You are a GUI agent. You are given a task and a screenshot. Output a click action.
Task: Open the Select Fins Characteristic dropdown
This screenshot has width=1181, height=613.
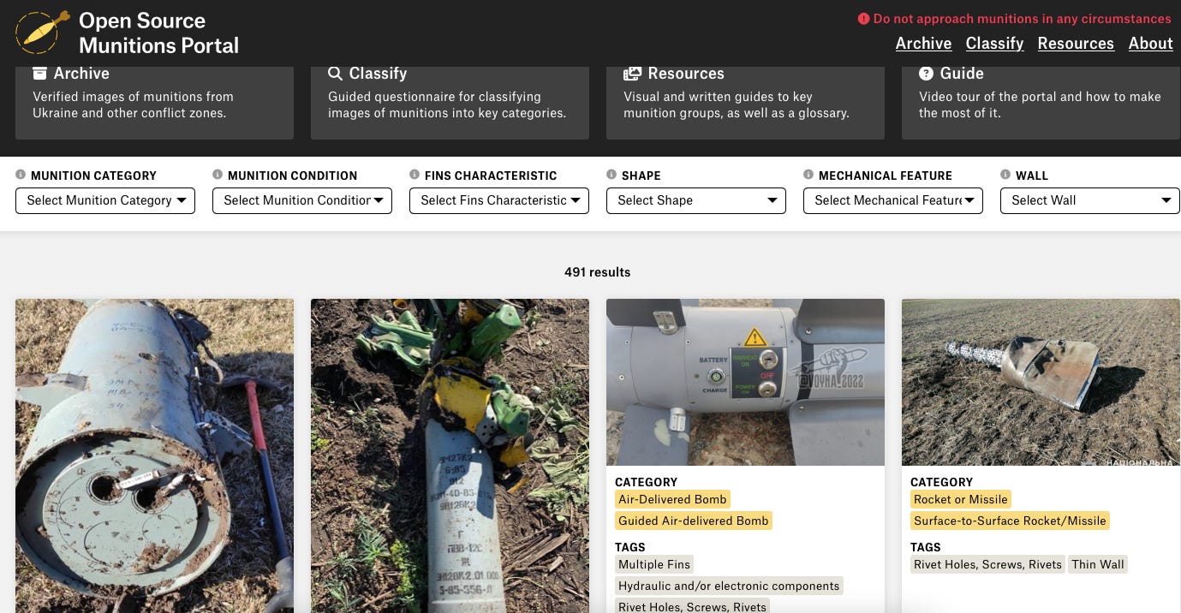pos(499,200)
